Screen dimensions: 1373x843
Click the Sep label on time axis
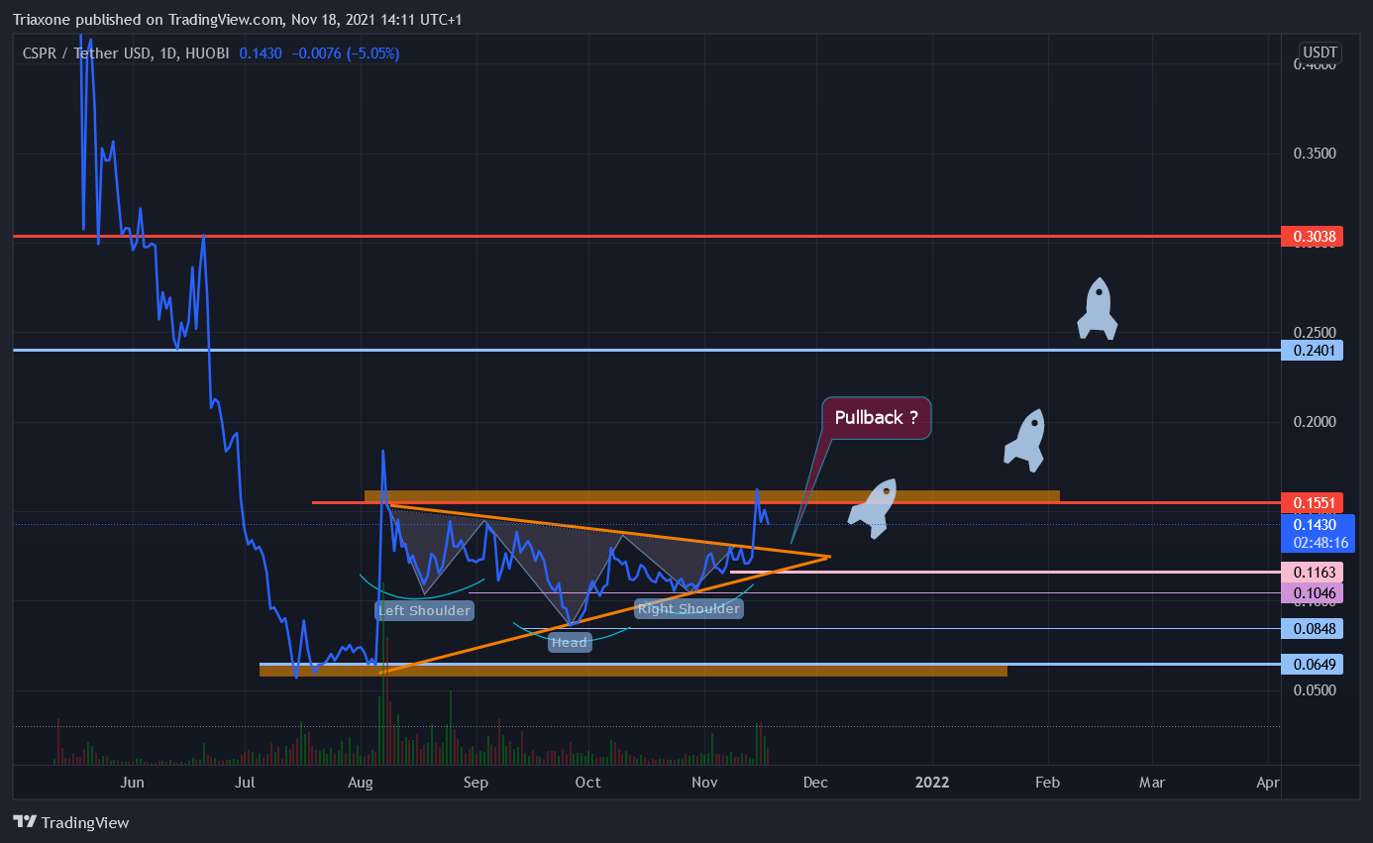(x=476, y=783)
